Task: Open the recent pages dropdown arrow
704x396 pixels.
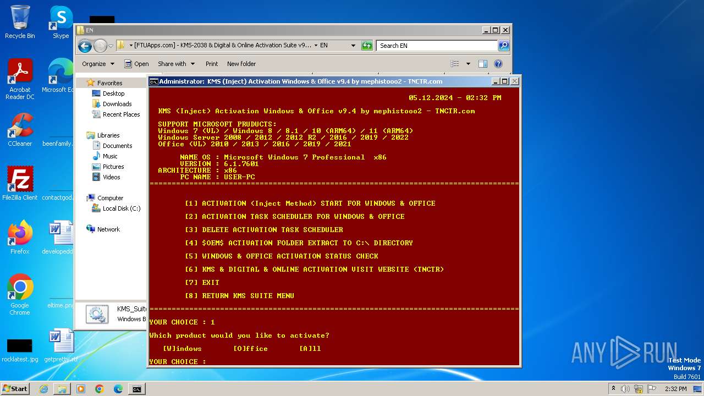Action: [111, 46]
